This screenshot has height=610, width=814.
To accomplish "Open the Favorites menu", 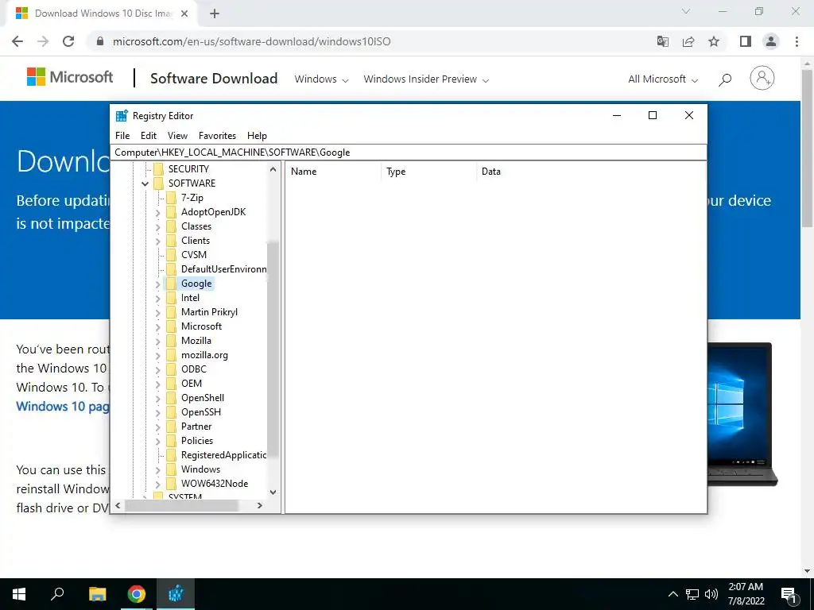I will coord(217,136).
